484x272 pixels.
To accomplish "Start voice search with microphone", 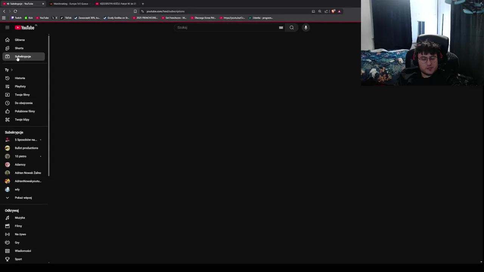I will [306, 28].
